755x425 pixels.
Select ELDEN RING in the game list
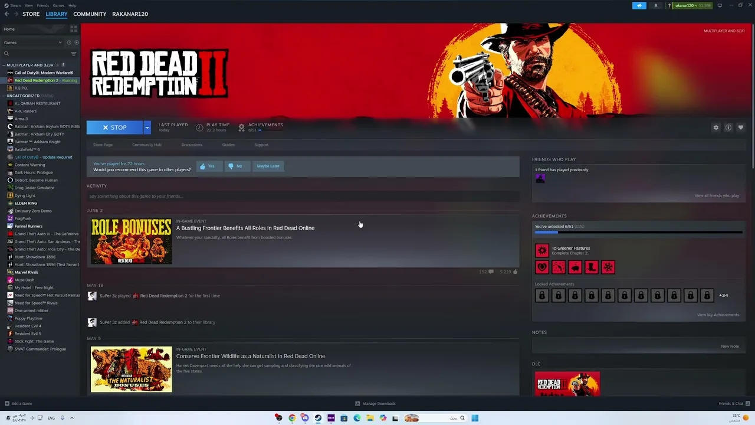(x=26, y=203)
